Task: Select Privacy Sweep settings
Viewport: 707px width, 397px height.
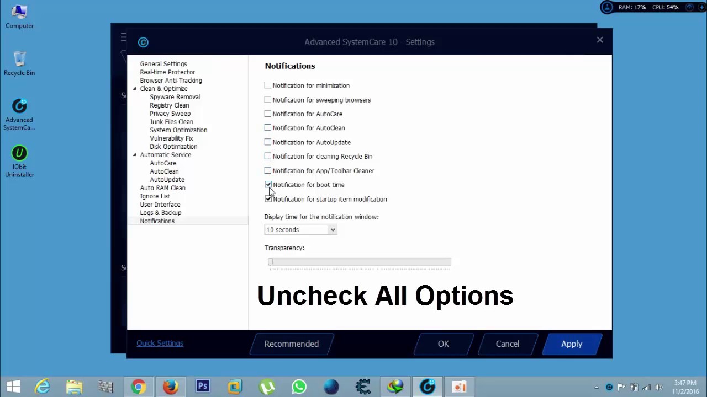Action: pyautogui.click(x=170, y=114)
